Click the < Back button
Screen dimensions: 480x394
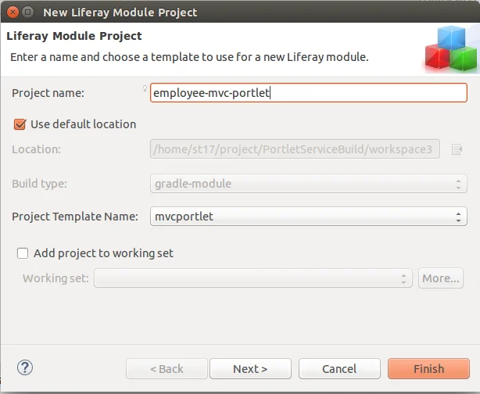pos(167,369)
